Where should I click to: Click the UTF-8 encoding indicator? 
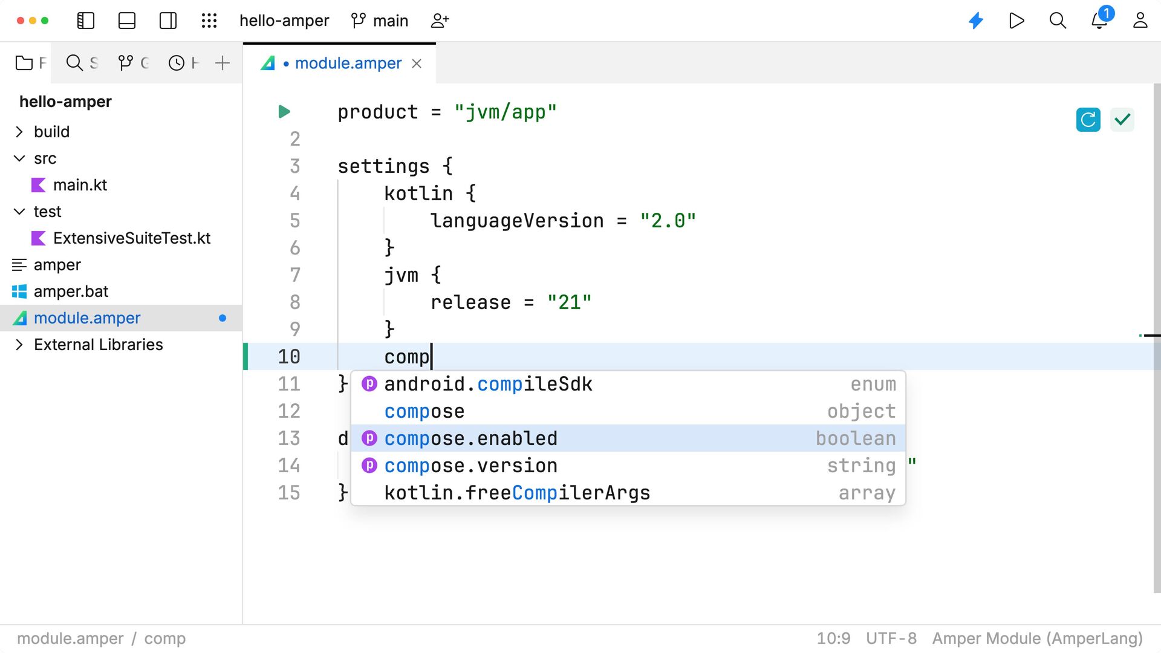[891, 638]
